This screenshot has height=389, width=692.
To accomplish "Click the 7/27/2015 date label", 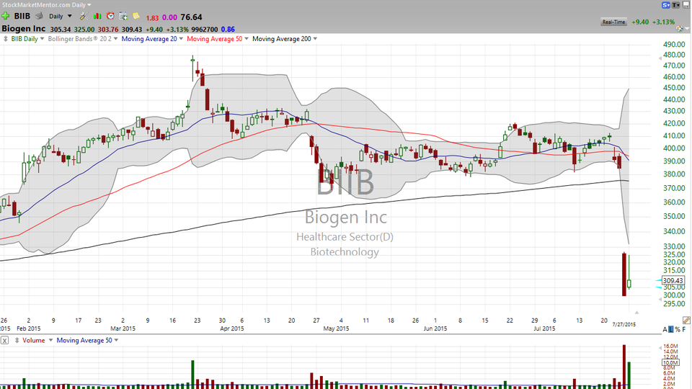I will point(624,325).
